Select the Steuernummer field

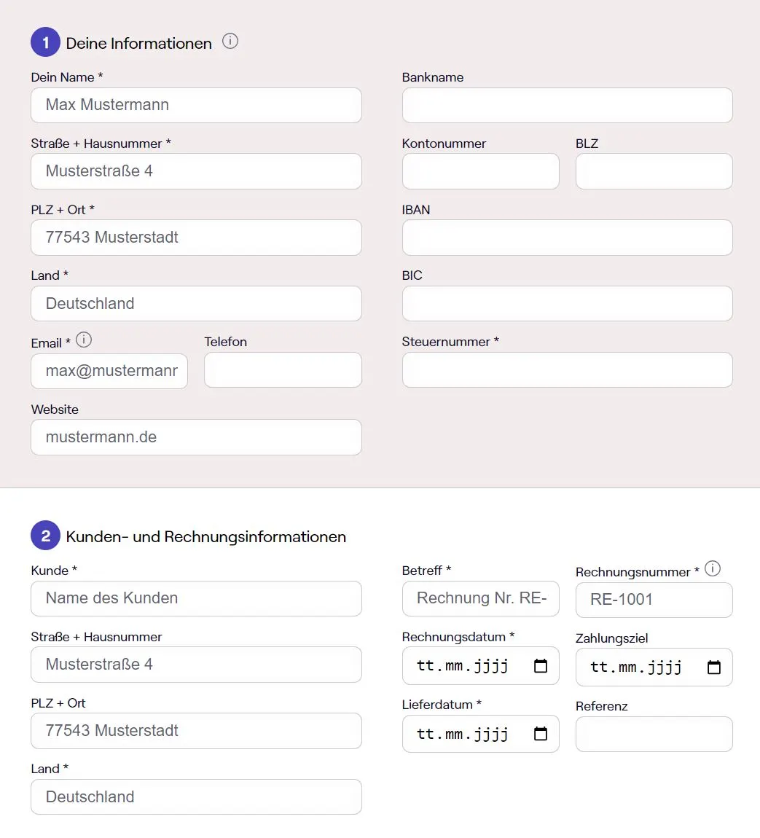click(x=567, y=369)
